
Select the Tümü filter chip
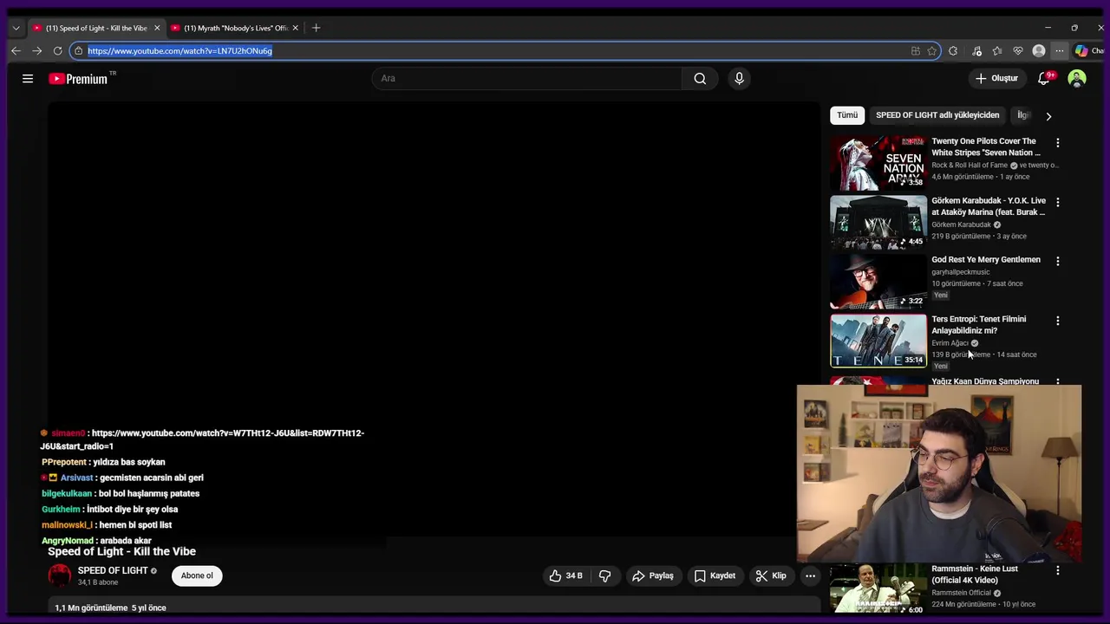point(847,115)
